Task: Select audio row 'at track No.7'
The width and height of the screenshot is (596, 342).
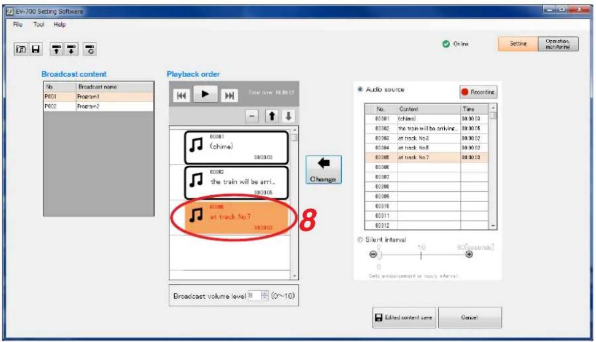Action: coord(426,157)
